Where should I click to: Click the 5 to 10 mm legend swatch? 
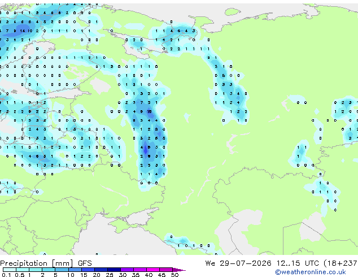(x=62, y=270)
